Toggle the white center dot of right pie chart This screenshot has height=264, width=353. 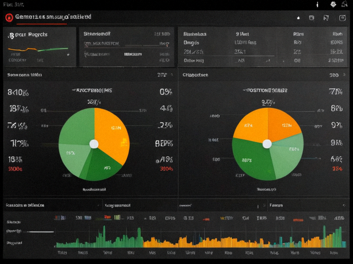(x=267, y=144)
